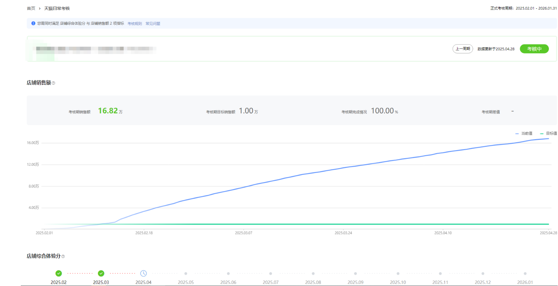This screenshot has height=286, width=558.
Task: Click the 上一周期 button
Action: click(x=463, y=49)
